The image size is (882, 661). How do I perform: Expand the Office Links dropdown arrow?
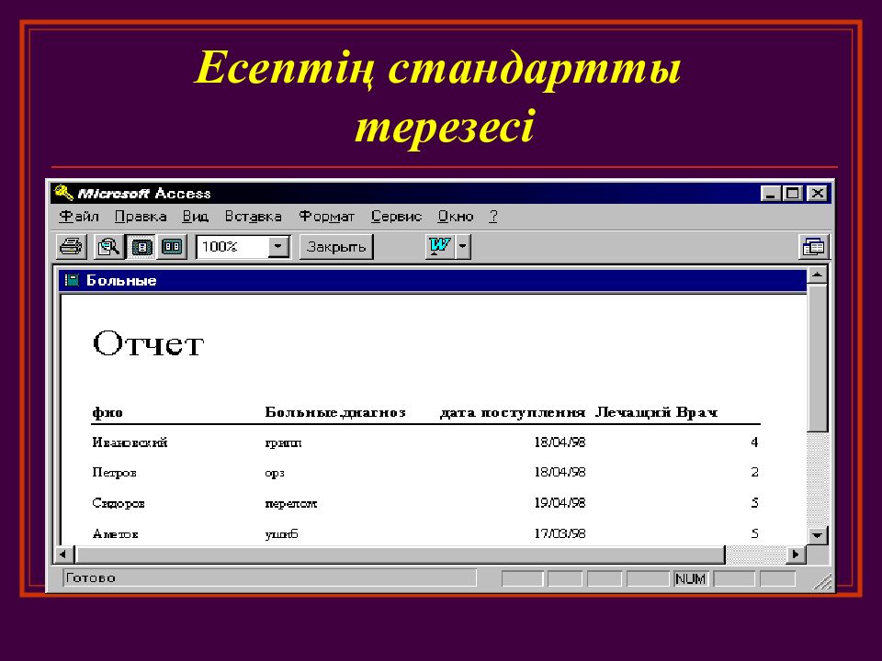pos(463,246)
